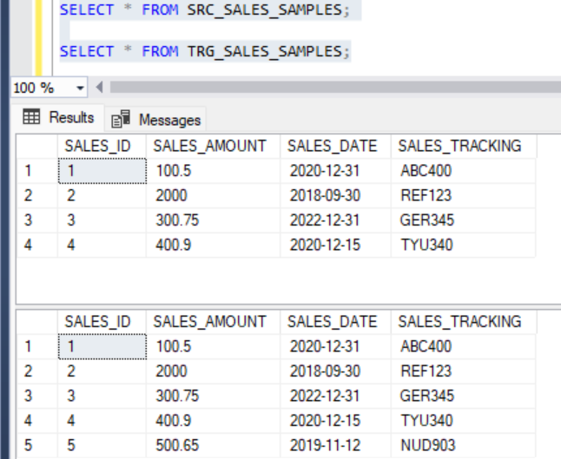Select SALES_ID column header in top grid
Viewport: 561px width, 459px height.
tap(97, 146)
